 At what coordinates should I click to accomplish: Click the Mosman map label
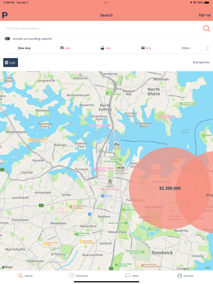pos(161,79)
